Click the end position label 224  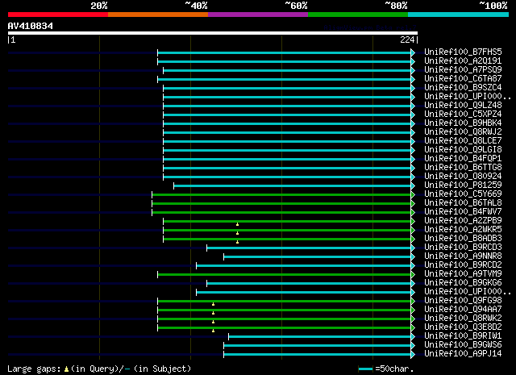point(407,40)
